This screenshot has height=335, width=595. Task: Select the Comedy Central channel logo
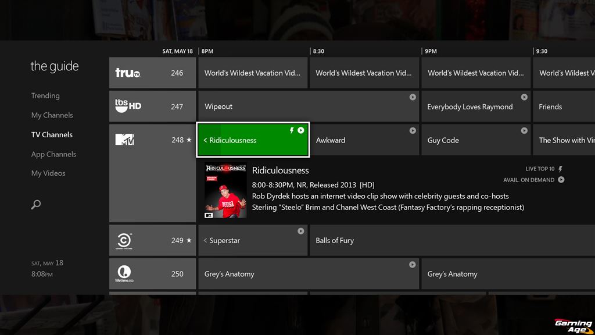click(x=124, y=240)
